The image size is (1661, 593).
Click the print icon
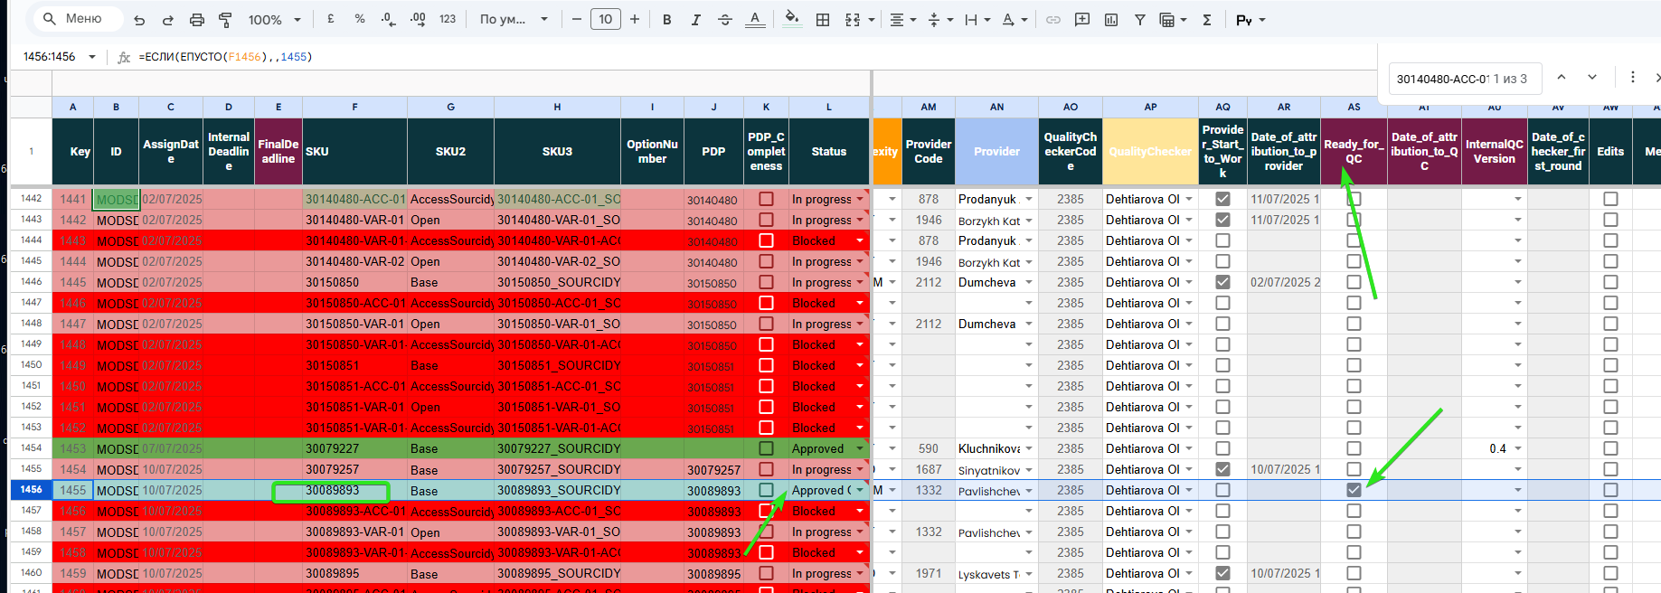point(196,19)
